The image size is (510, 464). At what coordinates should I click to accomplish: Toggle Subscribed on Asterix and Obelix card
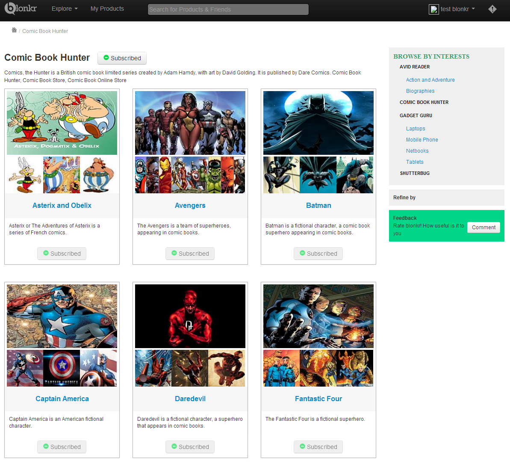point(62,254)
